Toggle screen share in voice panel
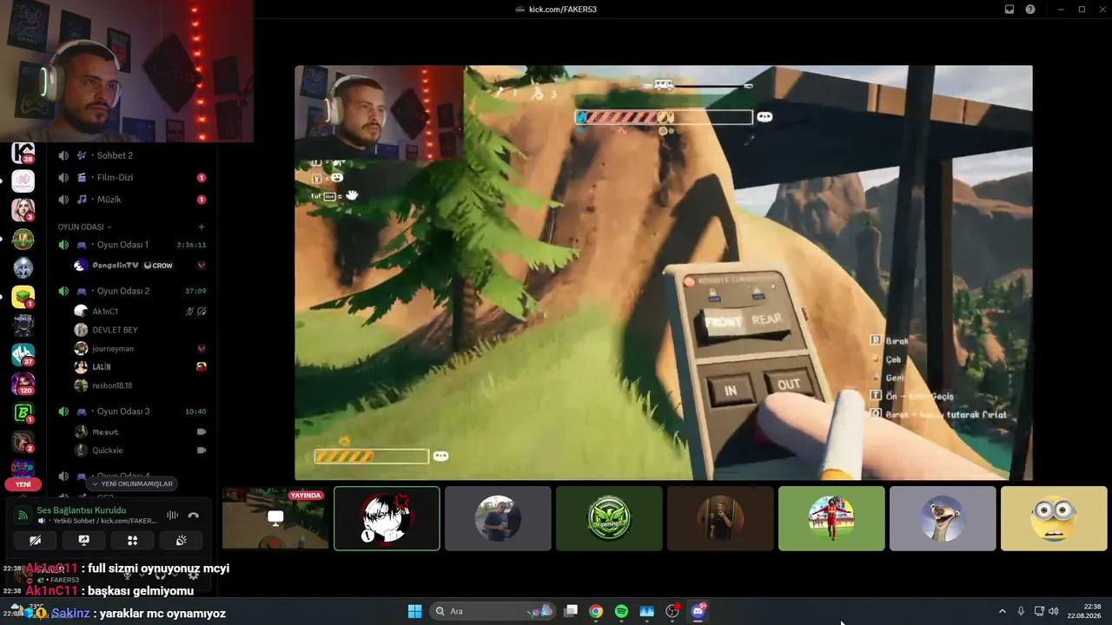Viewport: 1112px width, 625px height. tap(83, 540)
